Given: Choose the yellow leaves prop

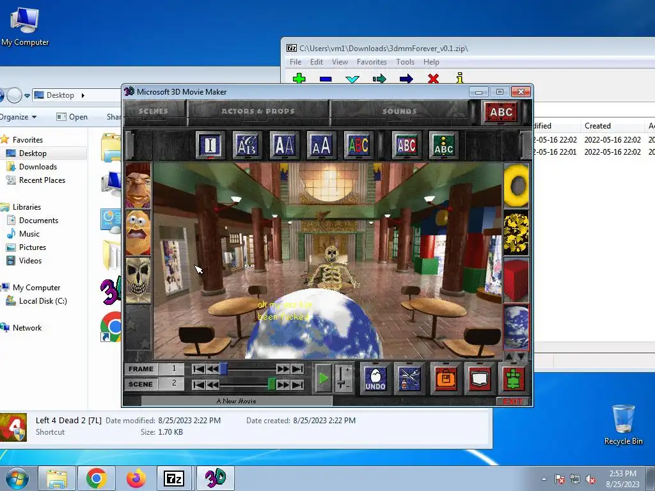Looking at the screenshot, I should [x=516, y=233].
